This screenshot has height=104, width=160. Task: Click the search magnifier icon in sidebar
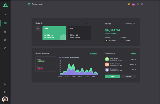5,84
